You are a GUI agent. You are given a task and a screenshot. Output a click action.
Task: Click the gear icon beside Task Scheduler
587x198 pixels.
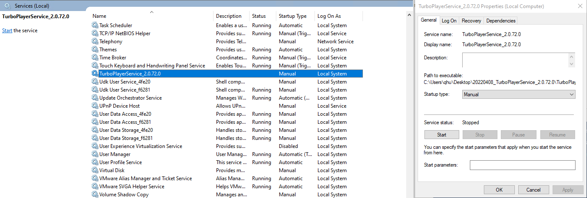[x=95, y=25]
